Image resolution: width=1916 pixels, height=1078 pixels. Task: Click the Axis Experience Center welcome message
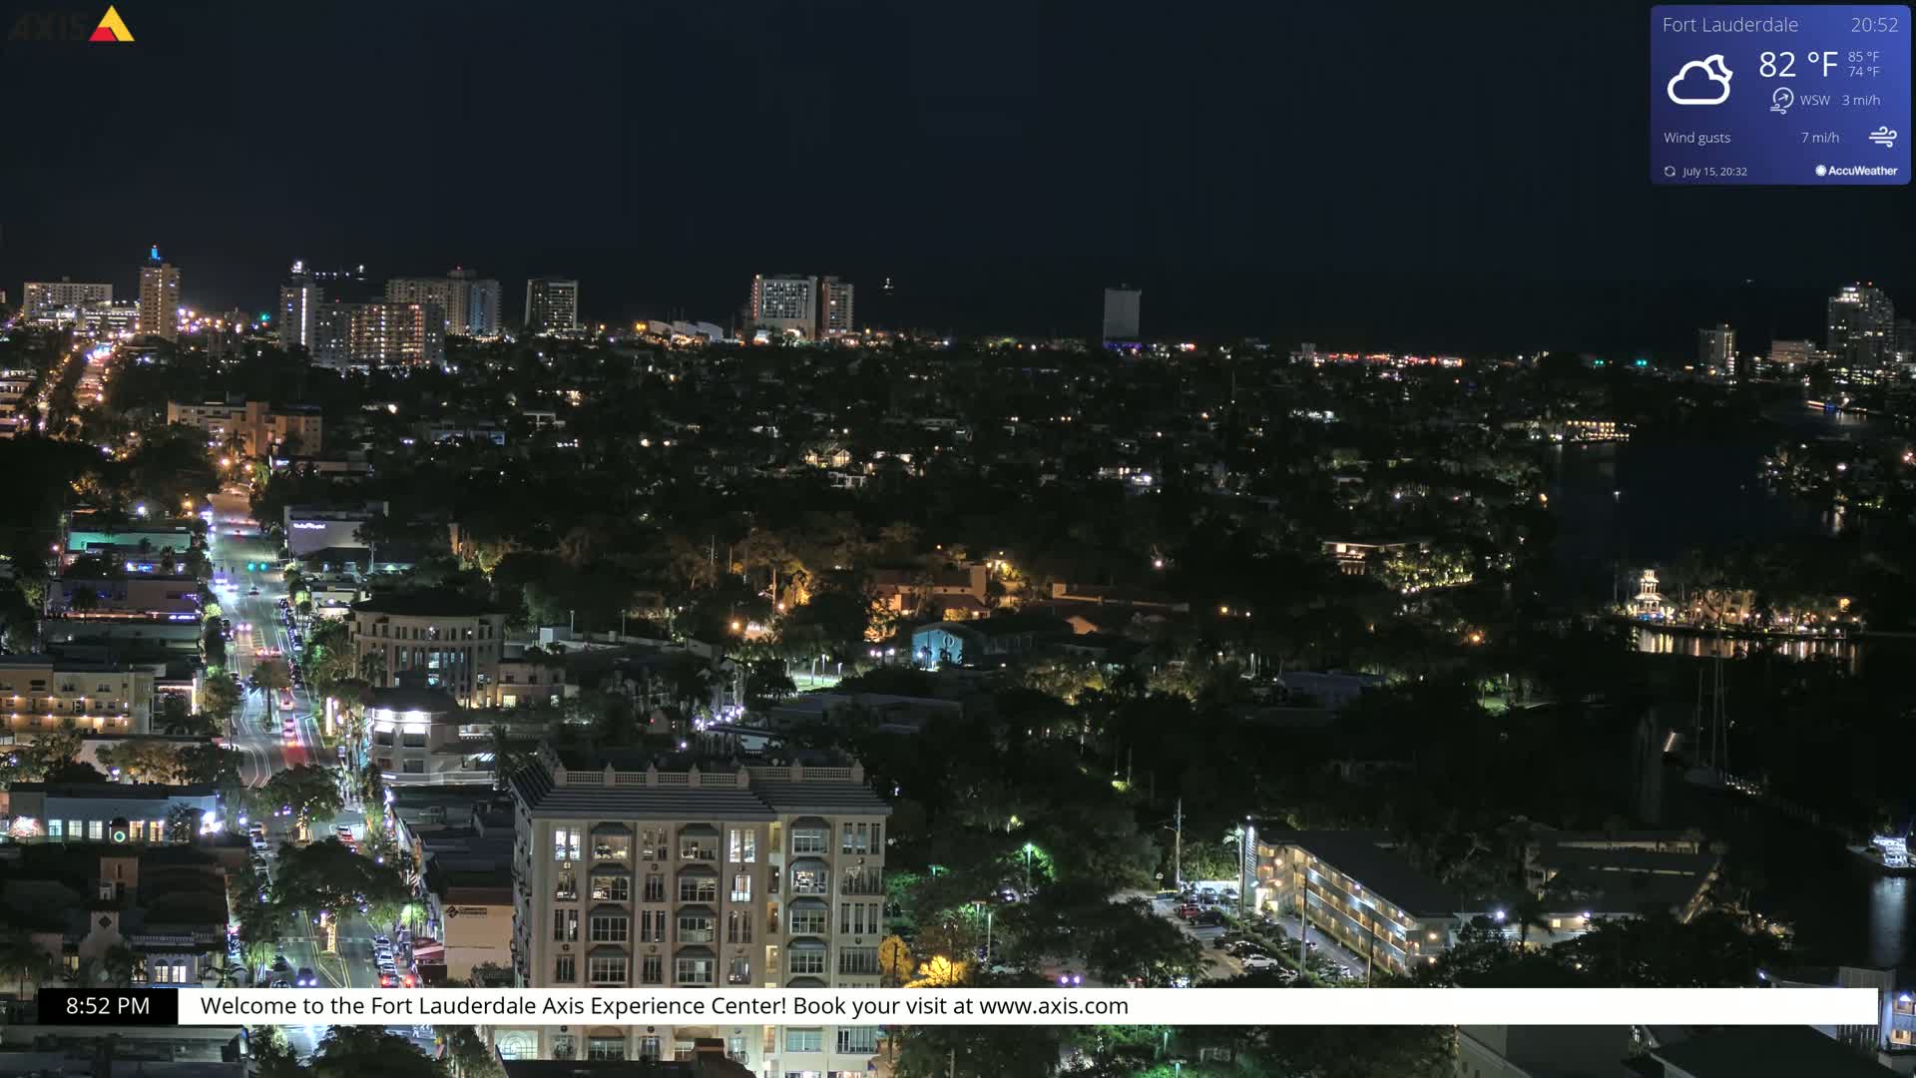click(665, 1006)
